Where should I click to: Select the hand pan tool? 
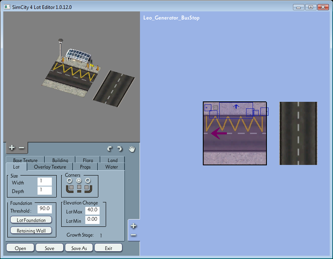tap(132, 149)
